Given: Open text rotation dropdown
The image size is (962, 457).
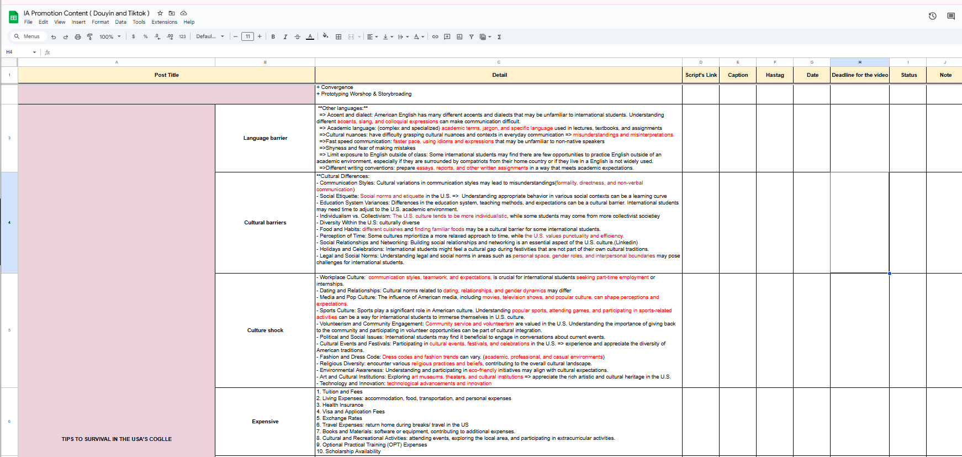Looking at the screenshot, I should [x=419, y=37].
